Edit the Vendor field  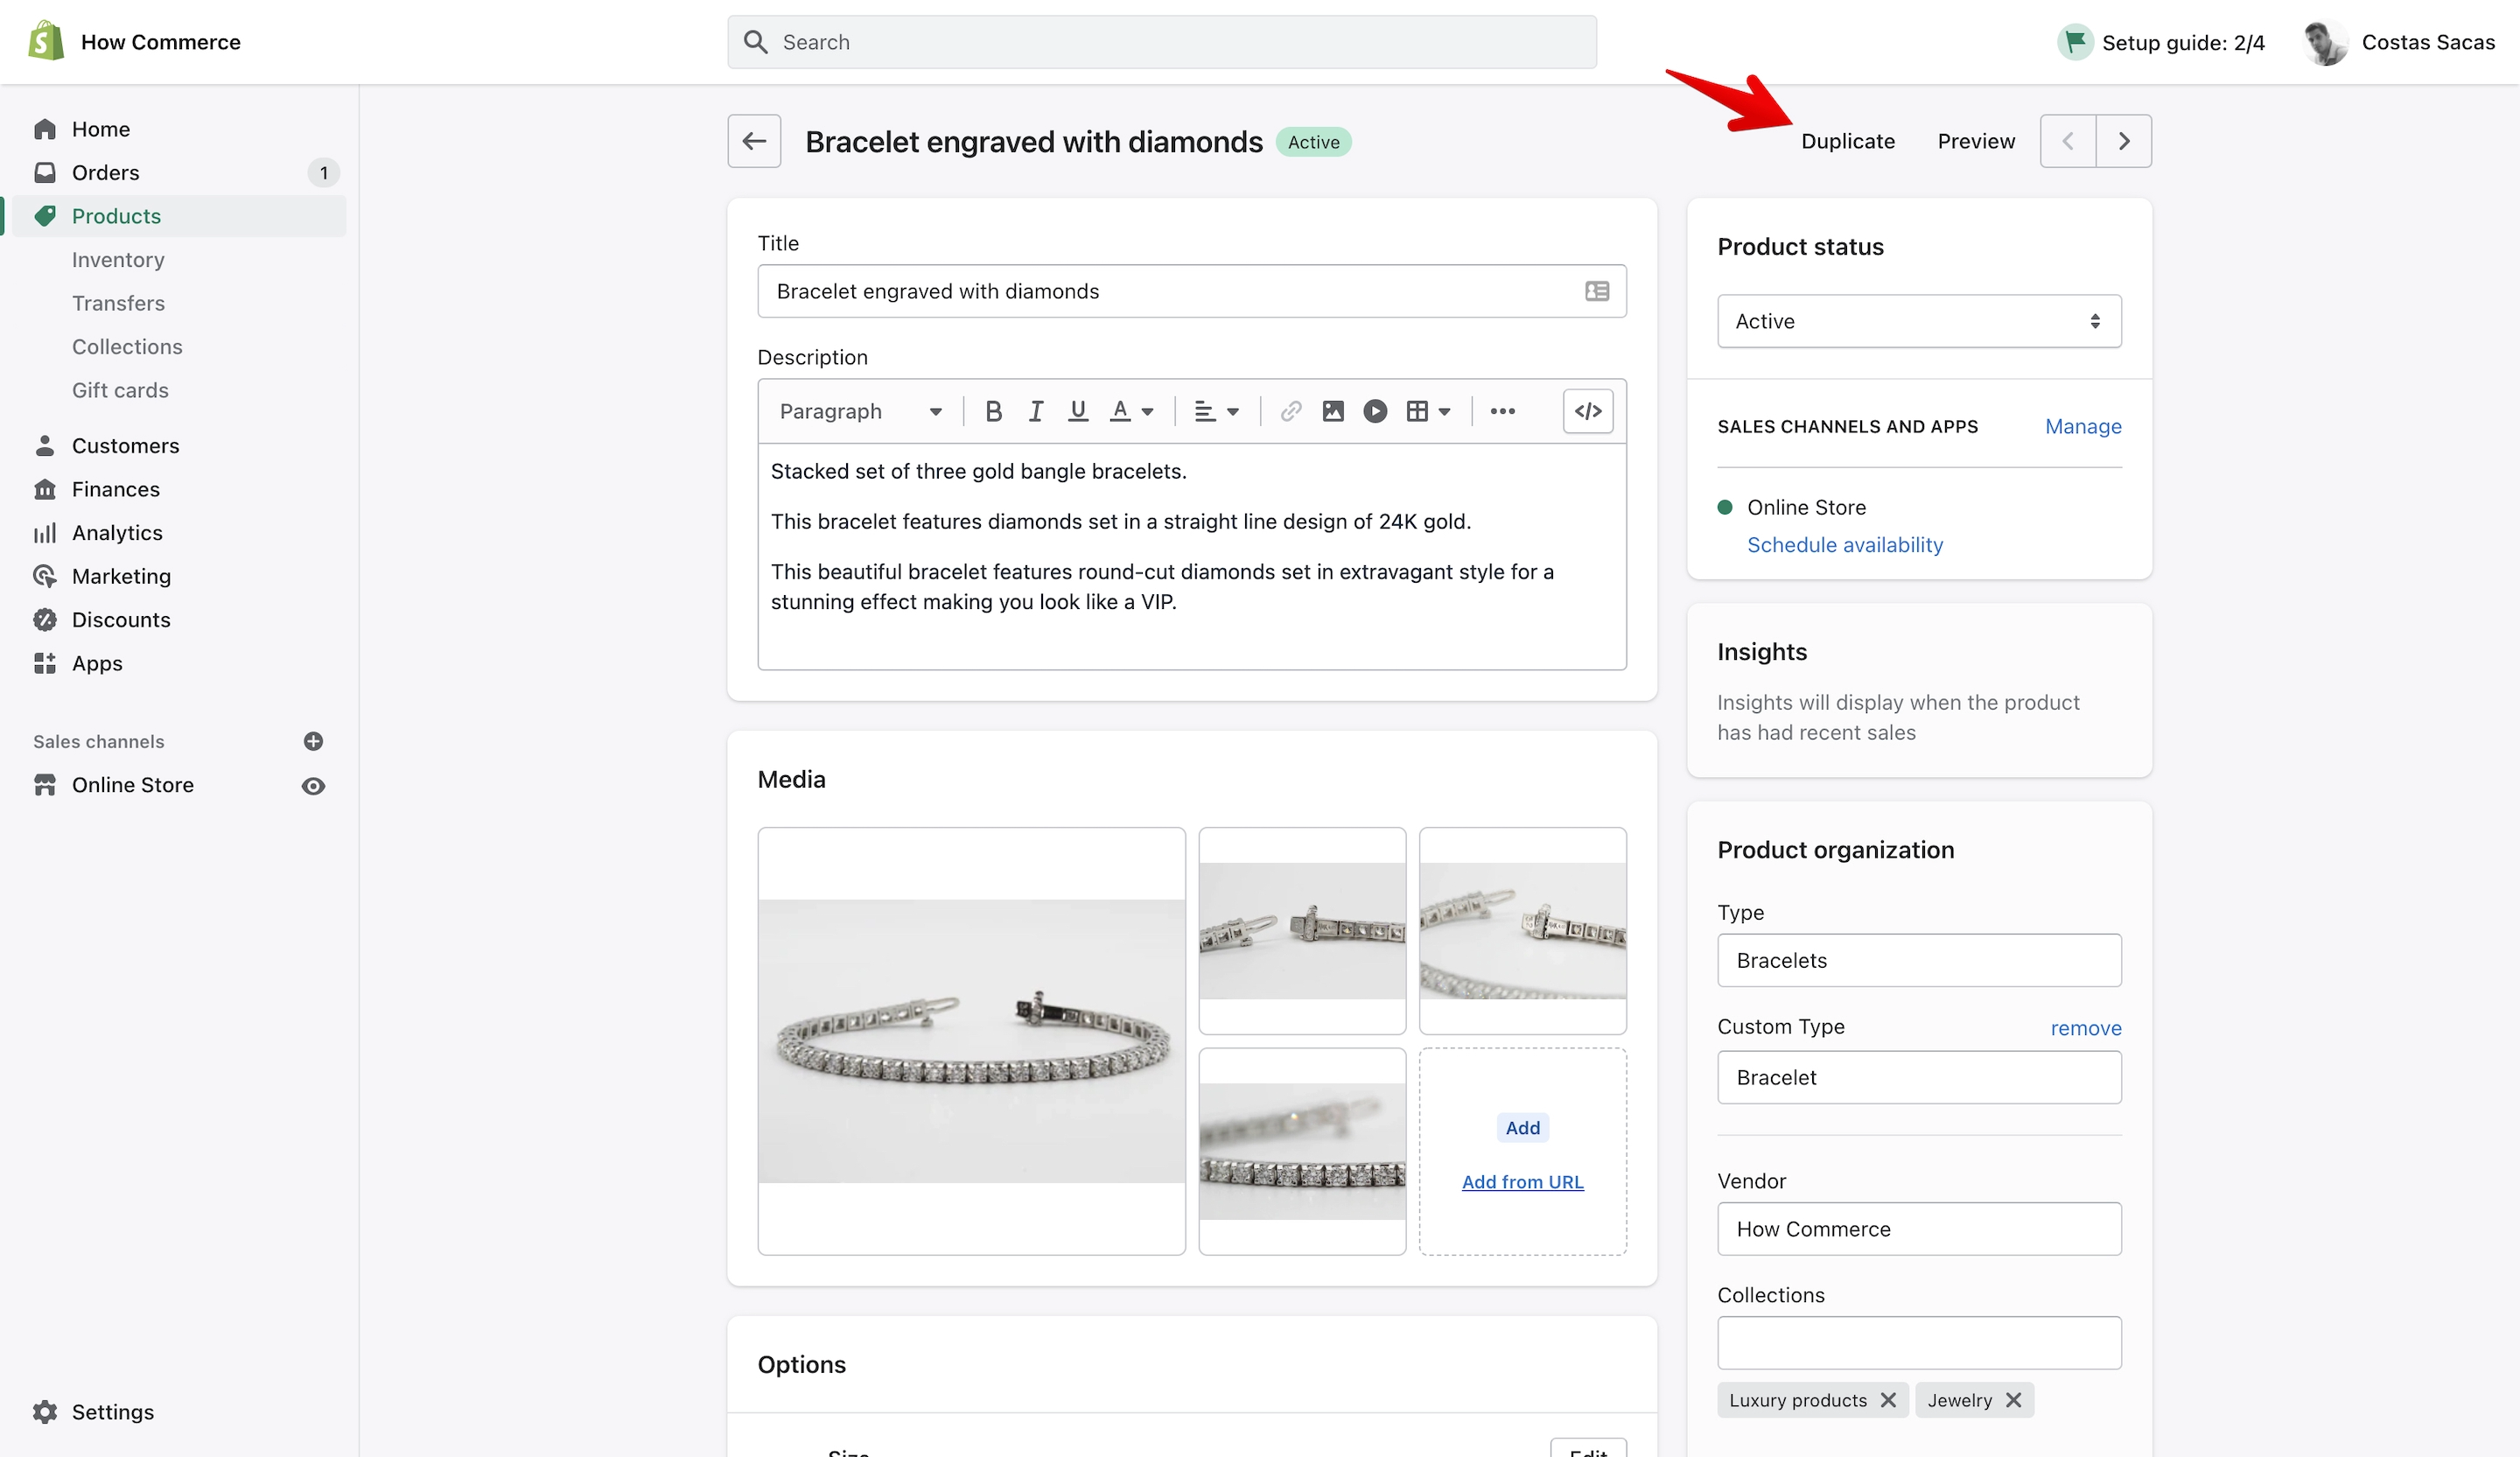pos(1919,1229)
